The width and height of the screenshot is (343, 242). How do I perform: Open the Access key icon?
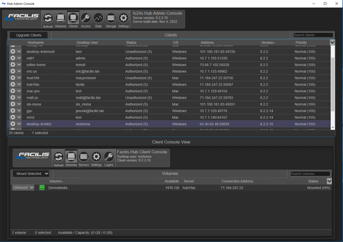pyautogui.click(x=86, y=18)
